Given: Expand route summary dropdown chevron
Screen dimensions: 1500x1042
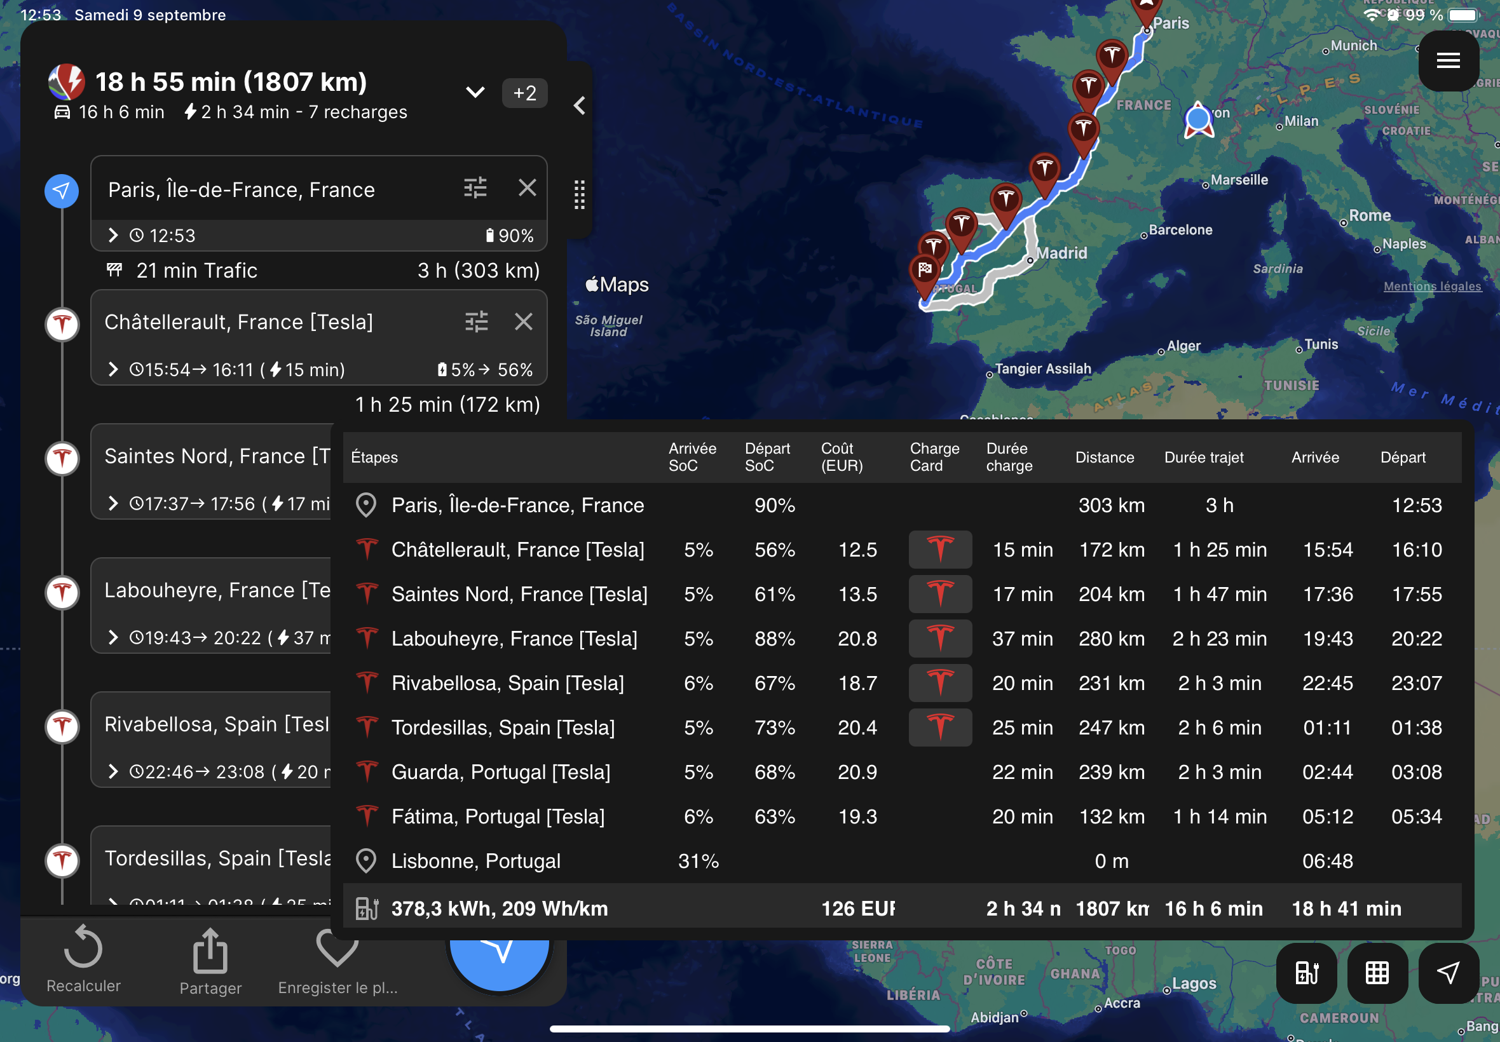Looking at the screenshot, I should pyautogui.click(x=475, y=93).
